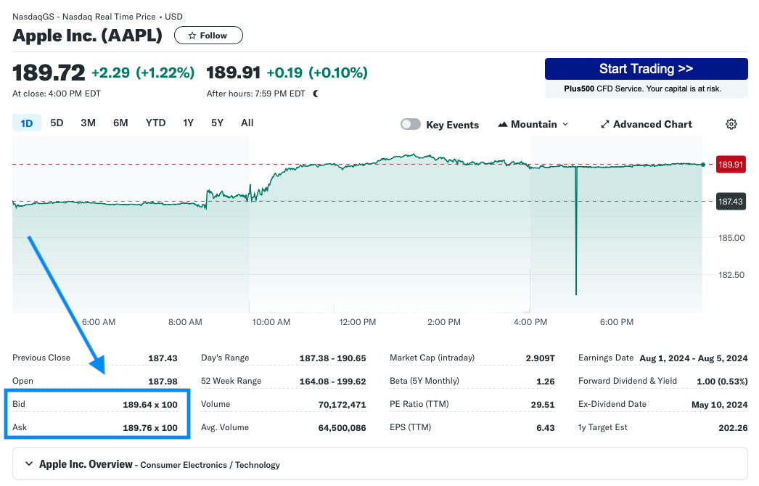Select the 5D time range tab
This screenshot has height=486, width=759.
pos(57,123)
